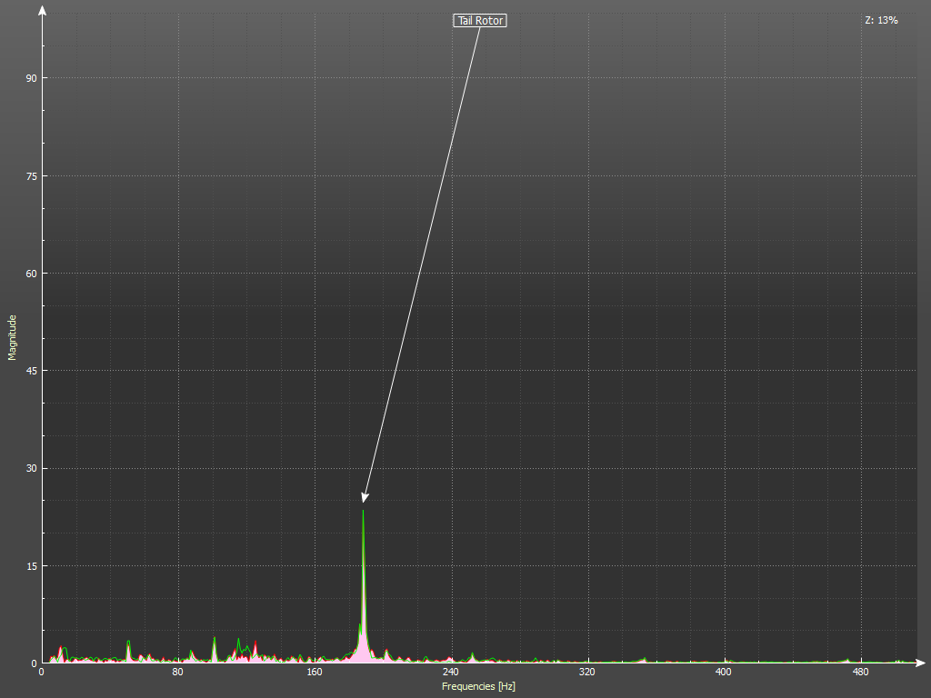Click the Tail Rotor annotation label
This screenshot has height=698, width=931.
pos(480,20)
